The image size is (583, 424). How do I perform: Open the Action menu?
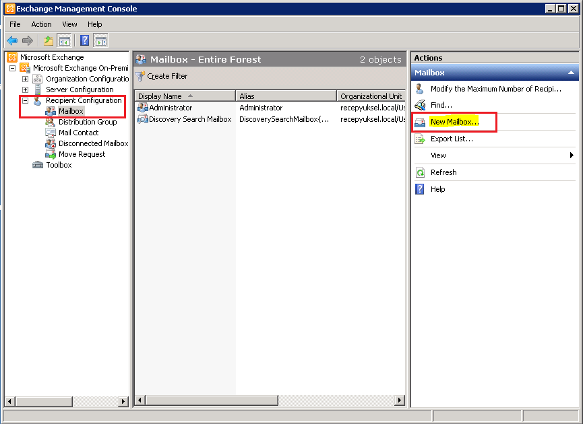[x=41, y=24]
